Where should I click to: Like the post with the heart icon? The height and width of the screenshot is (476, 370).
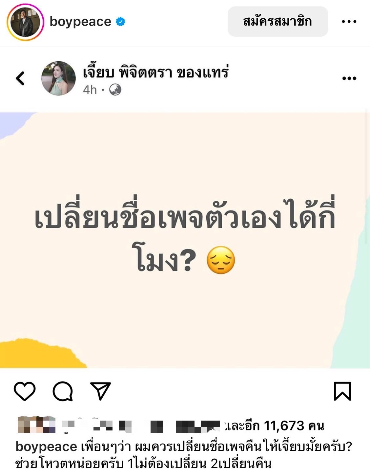click(25, 391)
